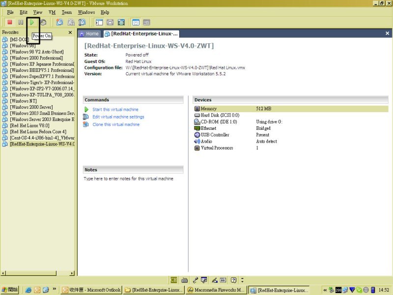
Task: Select [Windows BBXPV5.1 Professional] favorite
Action: pos(42,70)
